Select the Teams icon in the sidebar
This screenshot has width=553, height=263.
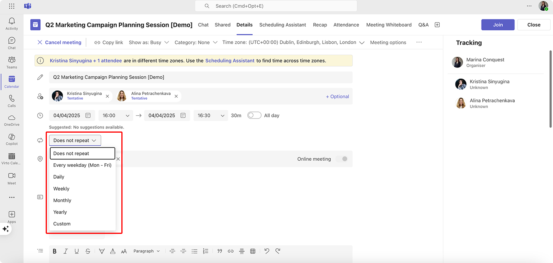click(x=12, y=62)
